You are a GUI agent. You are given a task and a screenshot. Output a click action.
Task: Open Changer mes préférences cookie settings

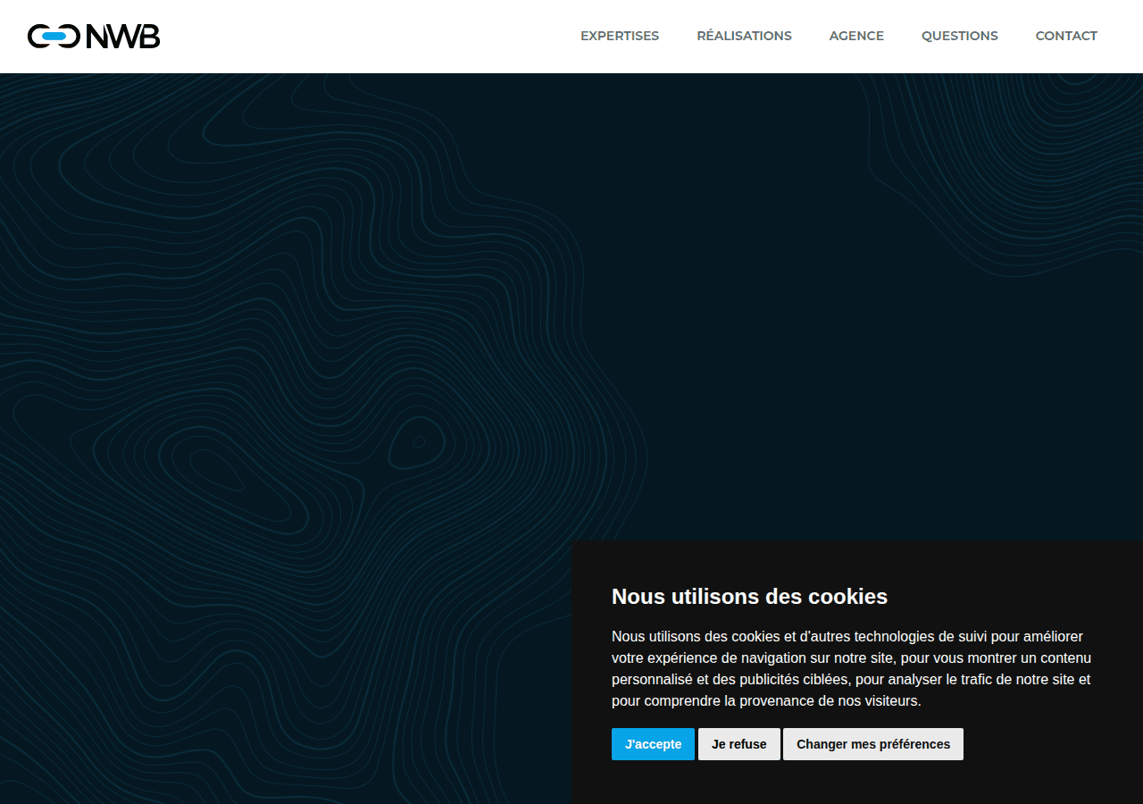(873, 744)
